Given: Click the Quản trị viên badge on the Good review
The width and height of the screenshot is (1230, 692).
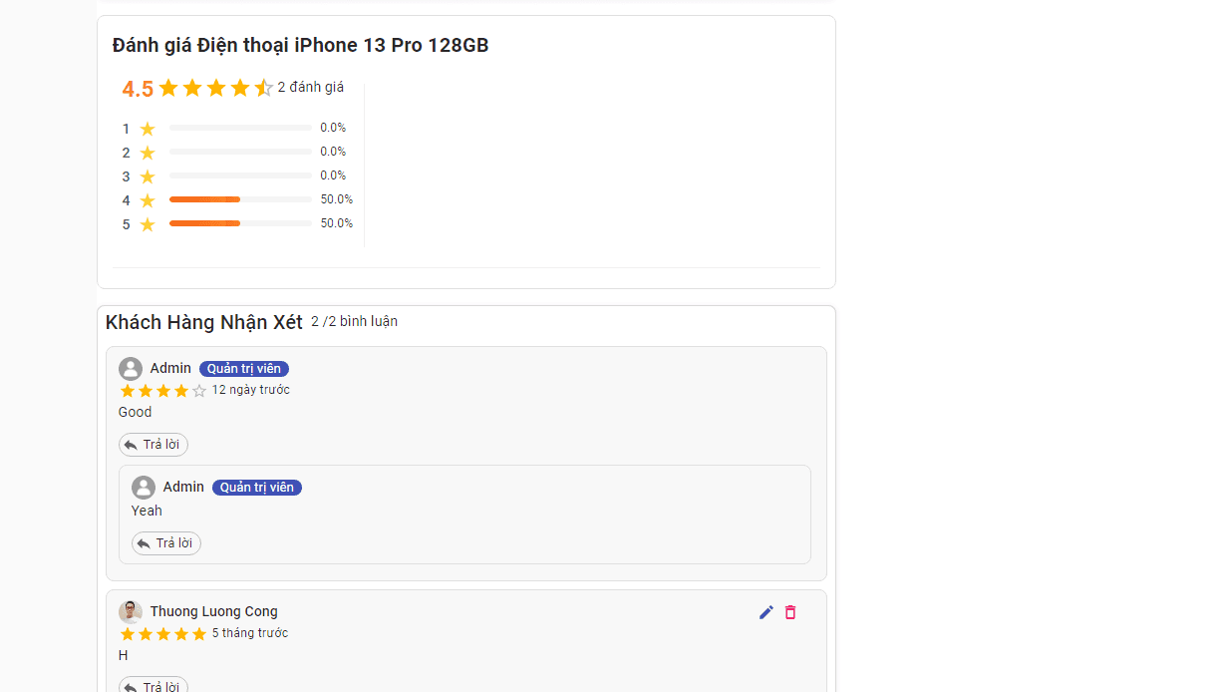Looking at the screenshot, I should coord(244,369).
